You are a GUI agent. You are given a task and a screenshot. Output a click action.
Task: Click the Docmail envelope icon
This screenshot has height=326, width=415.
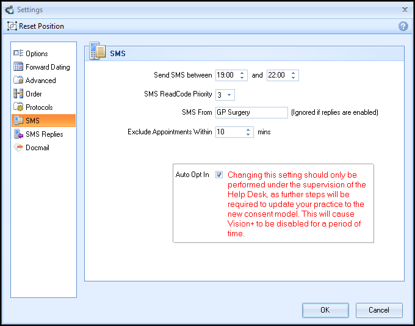18,148
